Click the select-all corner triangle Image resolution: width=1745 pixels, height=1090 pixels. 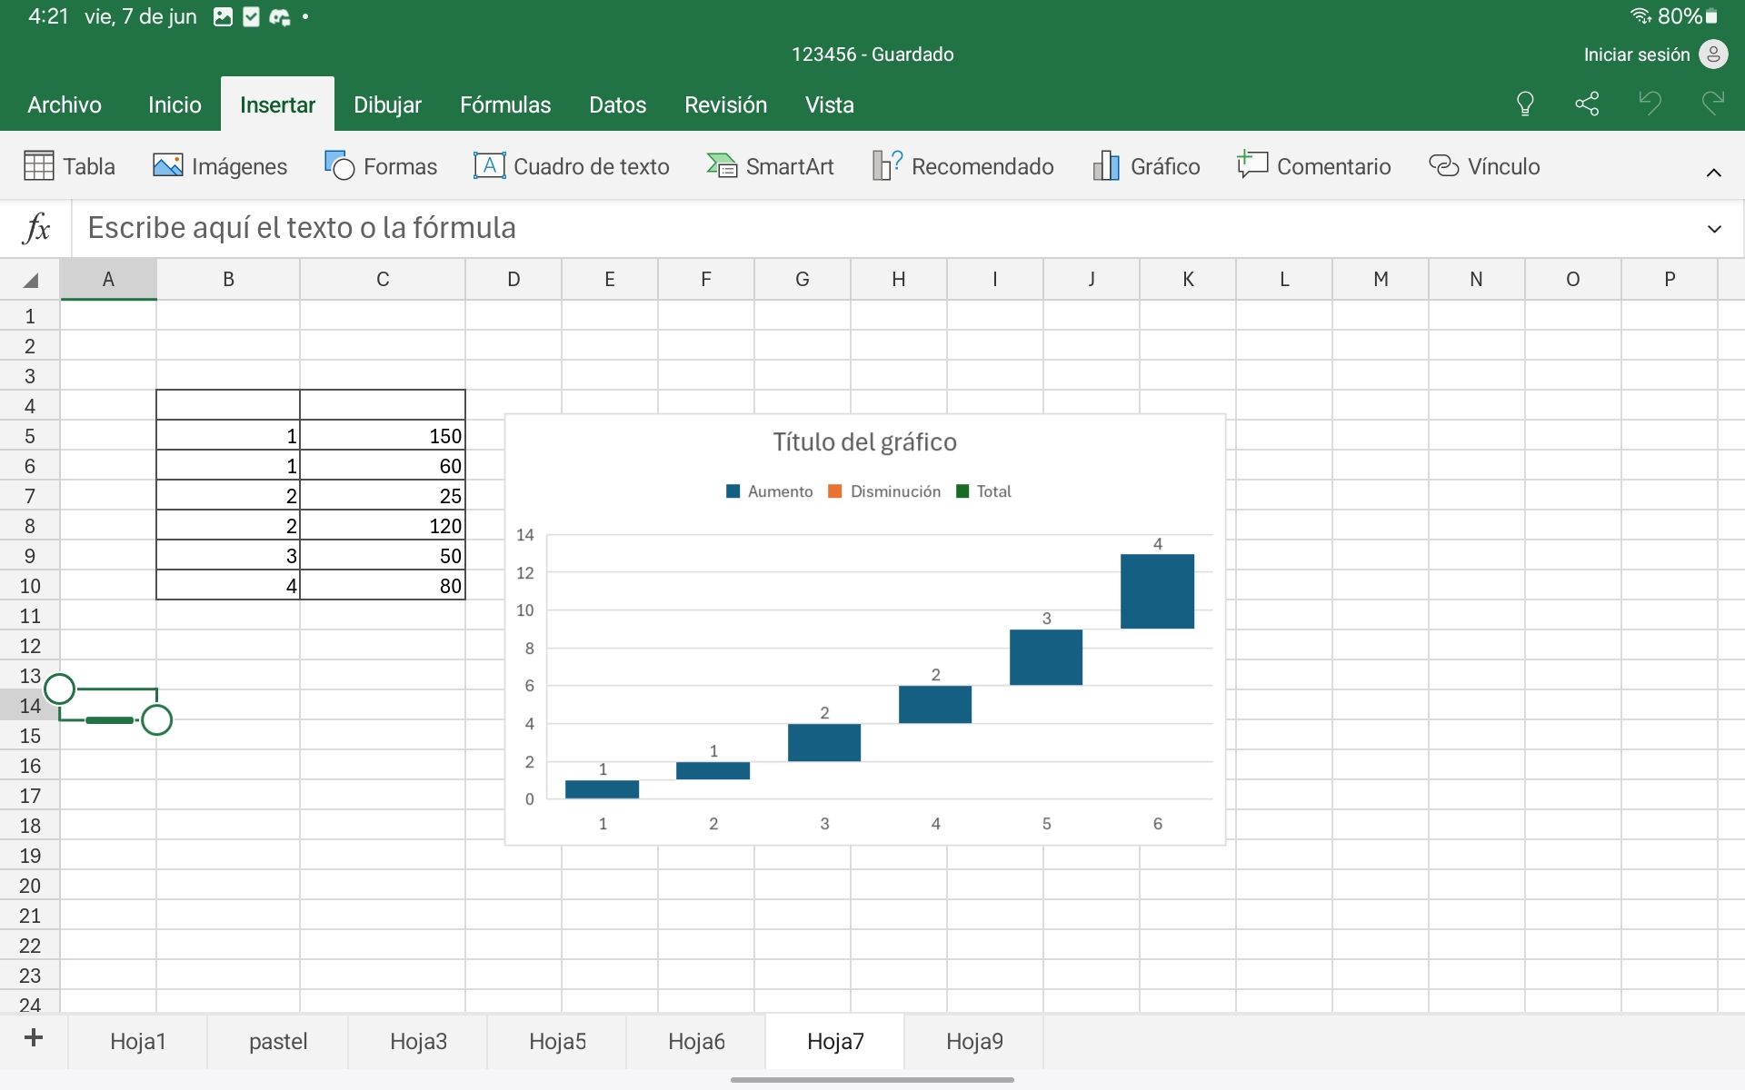click(x=30, y=280)
